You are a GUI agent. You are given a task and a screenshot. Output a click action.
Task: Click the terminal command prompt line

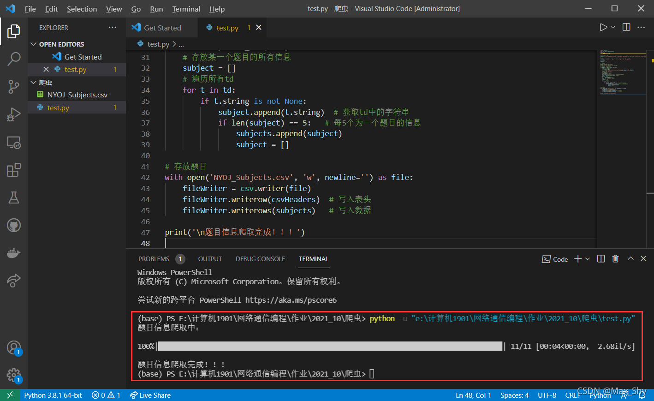256,374
